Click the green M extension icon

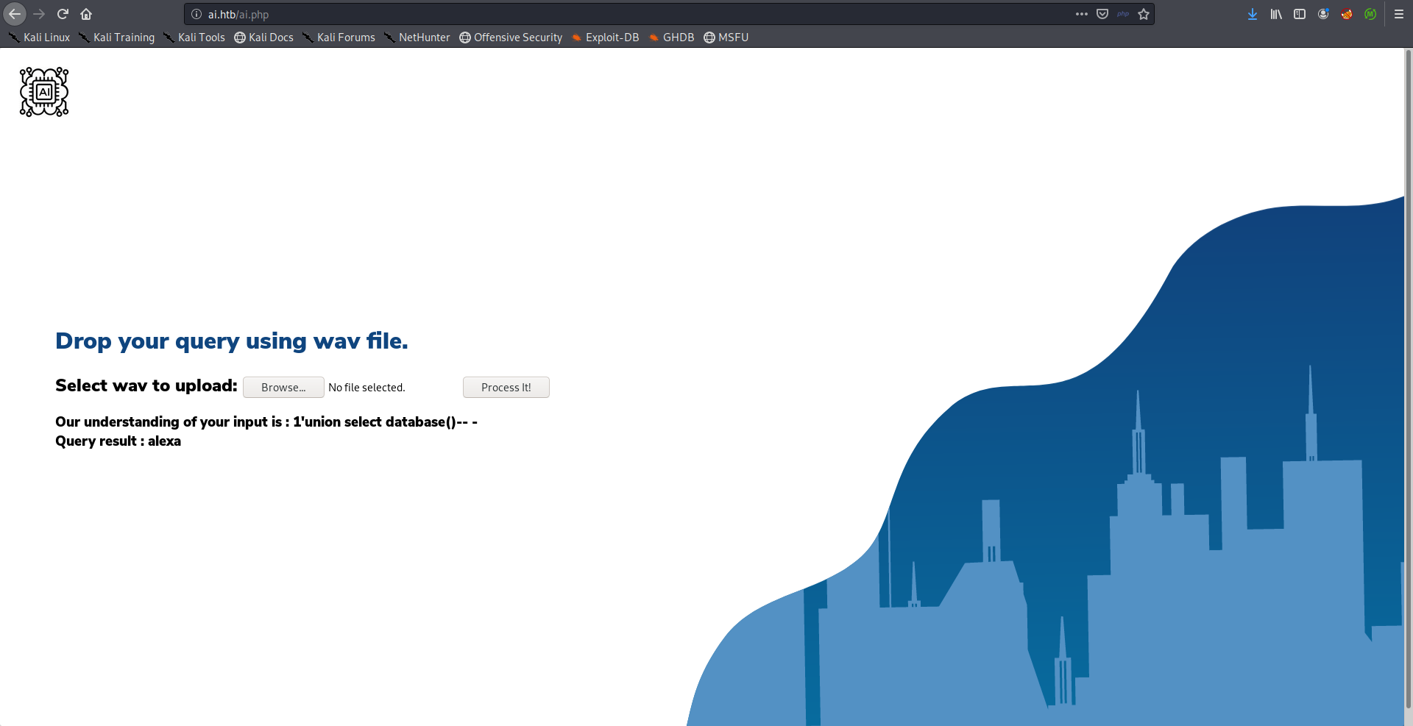point(1370,14)
